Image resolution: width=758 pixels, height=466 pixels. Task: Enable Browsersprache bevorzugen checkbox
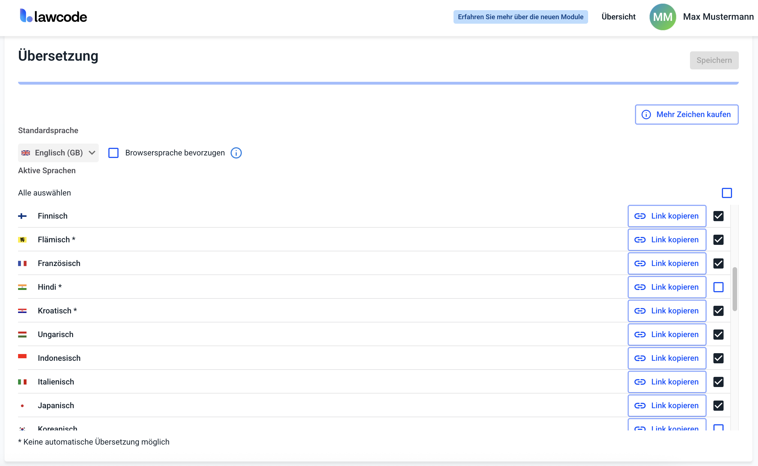113,153
